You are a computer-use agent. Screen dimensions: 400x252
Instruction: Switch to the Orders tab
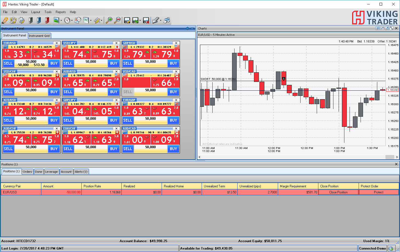(27, 172)
